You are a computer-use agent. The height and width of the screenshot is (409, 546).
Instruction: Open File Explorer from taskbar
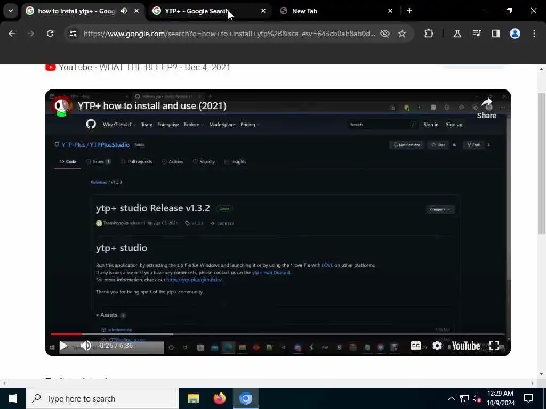(193, 398)
